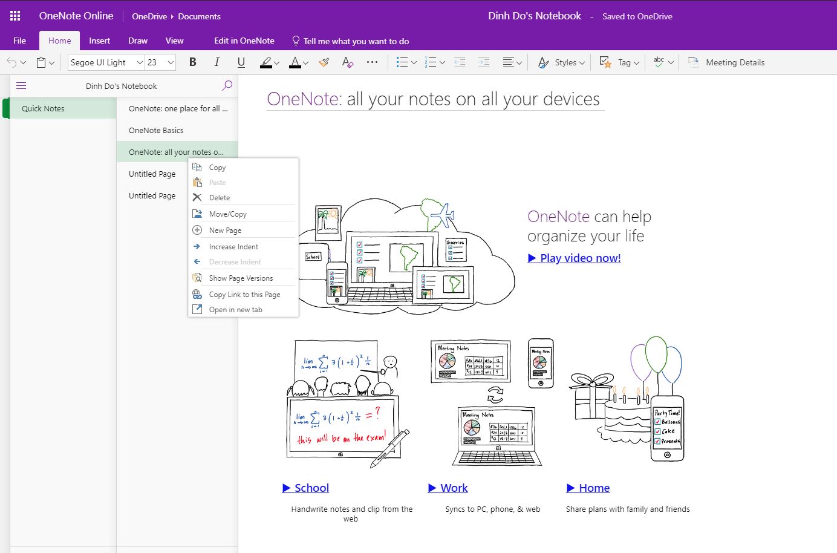Viewport: 837px width, 553px height.
Task: Open the bulleted list icon
Action: coord(401,62)
